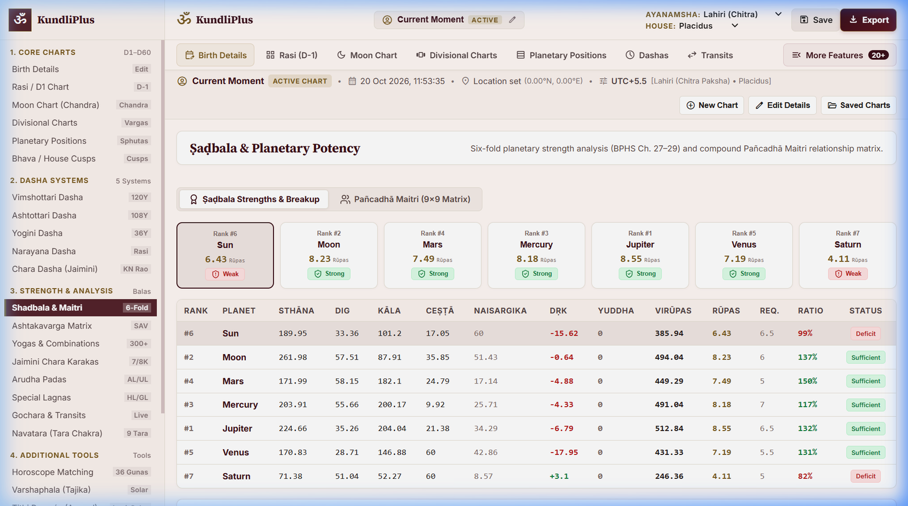Open the More Features menu

tap(840, 55)
